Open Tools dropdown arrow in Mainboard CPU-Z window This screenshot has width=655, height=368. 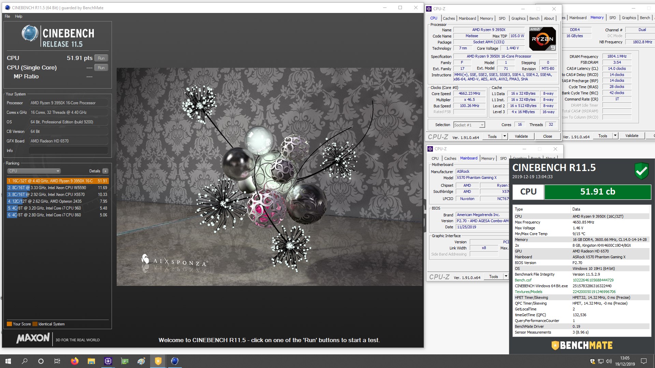(506, 277)
